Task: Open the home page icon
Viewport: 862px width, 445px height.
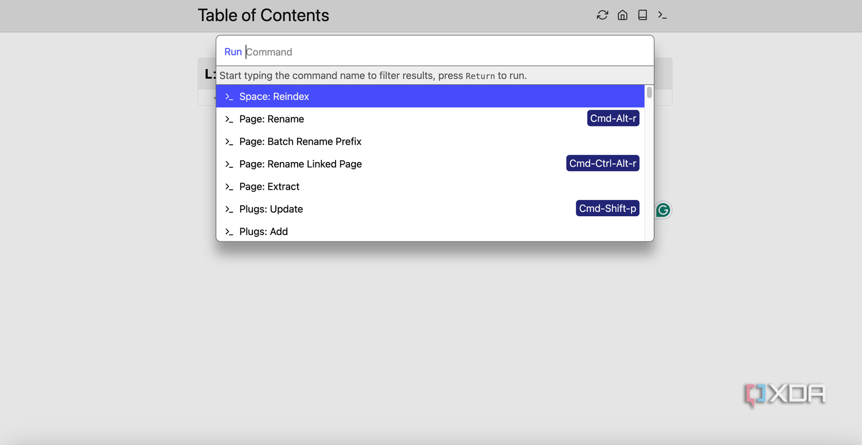Action: (622, 15)
